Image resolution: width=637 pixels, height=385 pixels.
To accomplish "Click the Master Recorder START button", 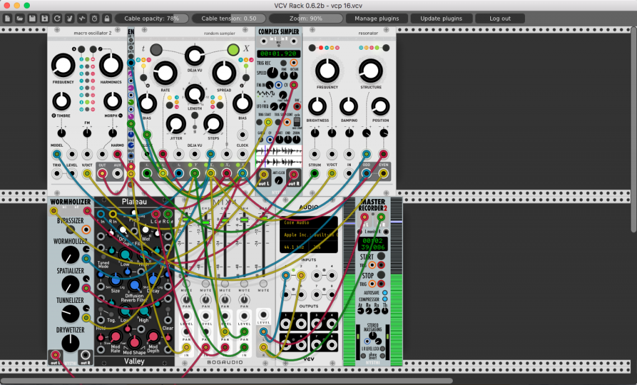I will [x=381, y=256].
